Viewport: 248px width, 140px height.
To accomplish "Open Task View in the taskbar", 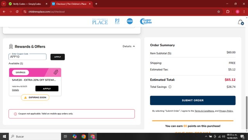I will tap(65, 136).
